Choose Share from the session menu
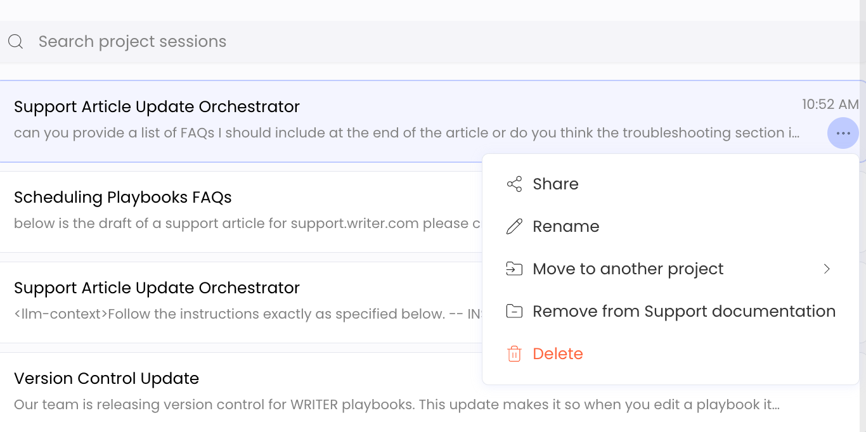 (x=556, y=184)
